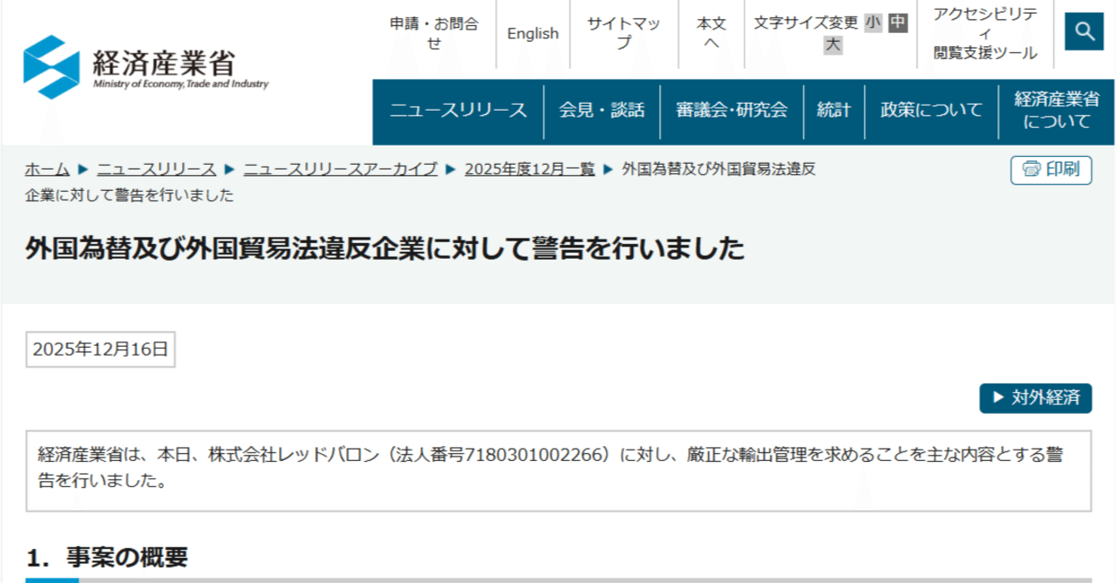Viewport: 1116px width, 583px height.
Task: Open the 政策について navigation menu
Action: click(929, 111)
